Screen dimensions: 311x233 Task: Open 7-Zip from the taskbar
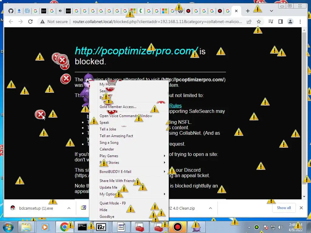(x=101, y=227)
